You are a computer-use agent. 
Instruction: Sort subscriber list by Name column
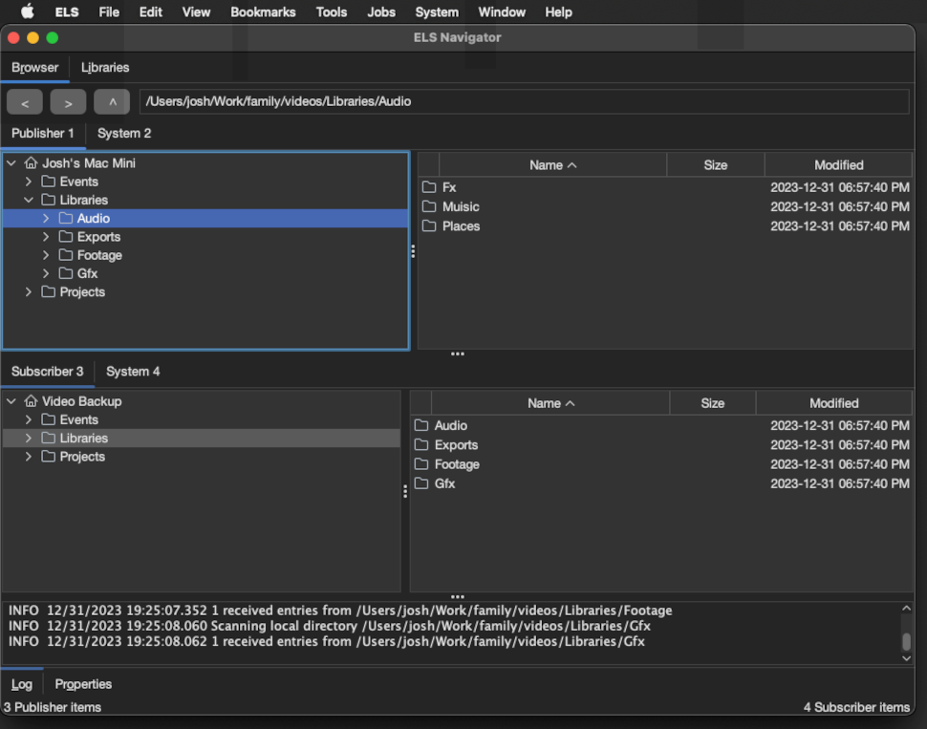pyautogui.click(x=550, y=403)
